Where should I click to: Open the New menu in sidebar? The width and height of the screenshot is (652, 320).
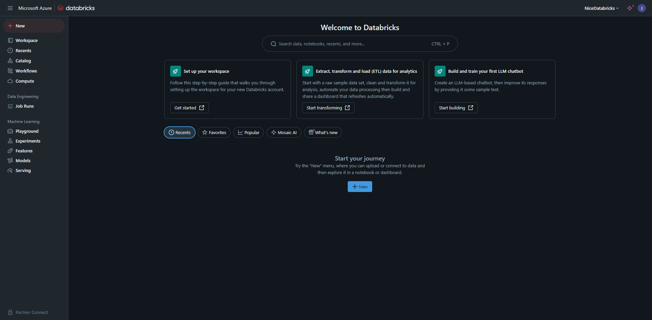[x=34, y=26]
